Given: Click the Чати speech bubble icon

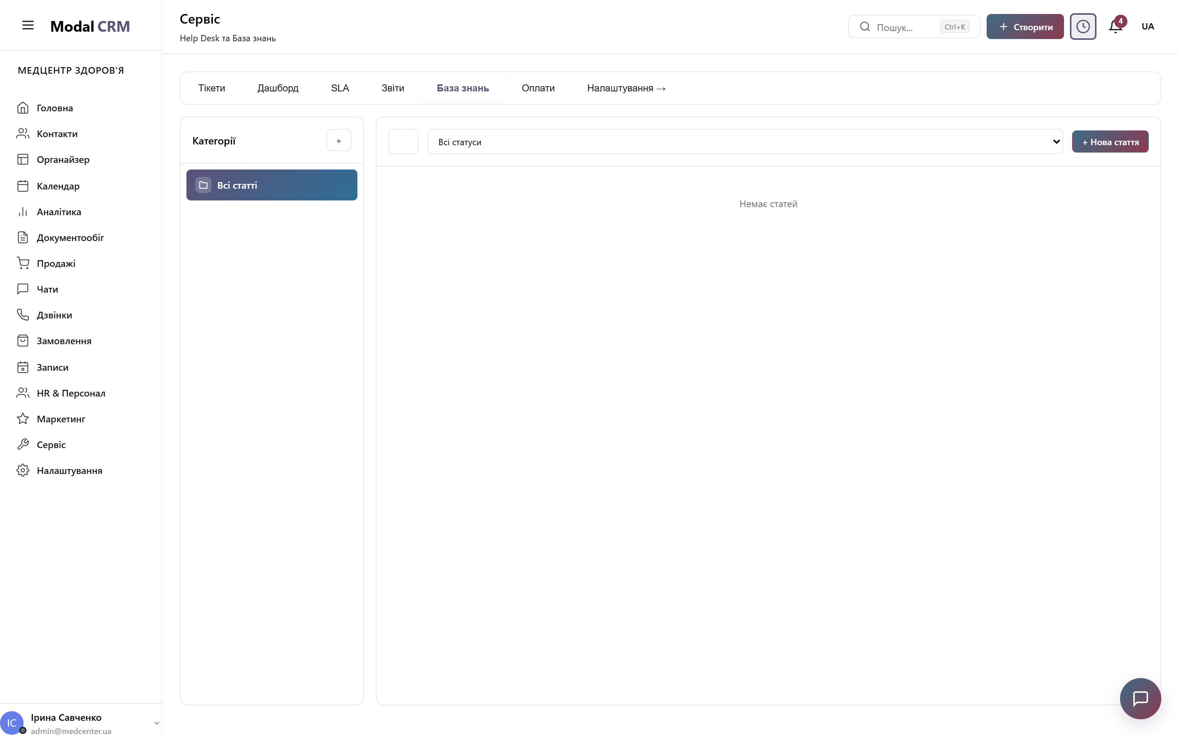Looking at the screenshot, I should 23,289.
